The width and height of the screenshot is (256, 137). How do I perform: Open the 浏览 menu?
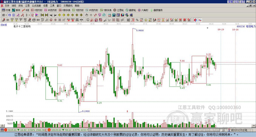[x=14, y=6]
